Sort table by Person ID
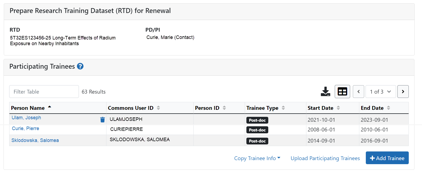422x172 pixels. pyautogui.click(x=224, y=108)
